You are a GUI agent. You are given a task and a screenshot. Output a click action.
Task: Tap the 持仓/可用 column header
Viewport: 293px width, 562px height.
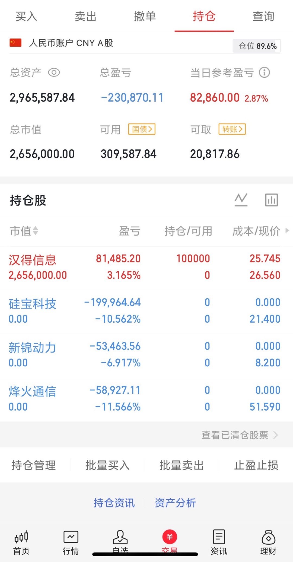point(188,231)
